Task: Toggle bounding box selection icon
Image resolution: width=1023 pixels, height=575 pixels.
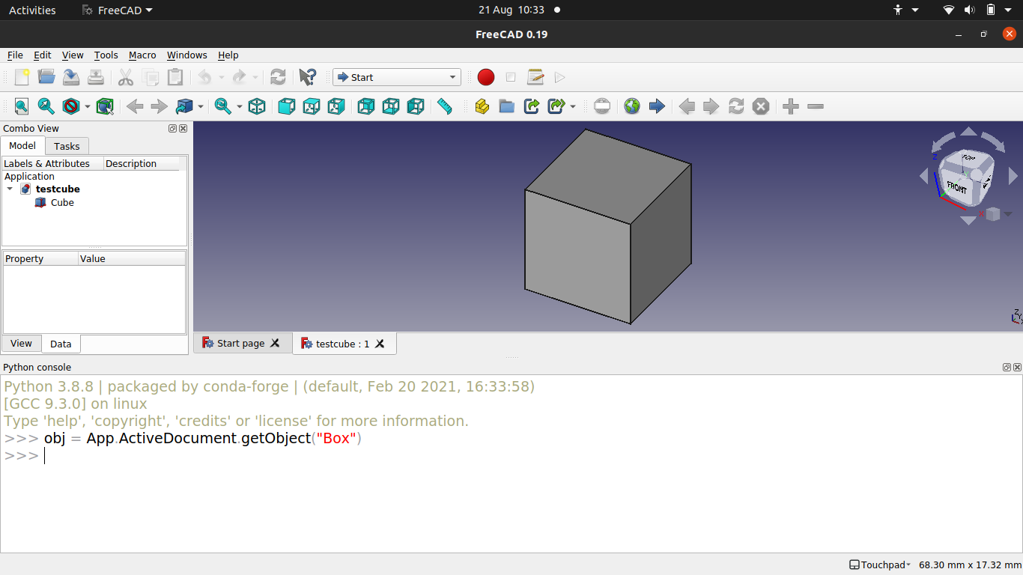Action: [105, 106]
